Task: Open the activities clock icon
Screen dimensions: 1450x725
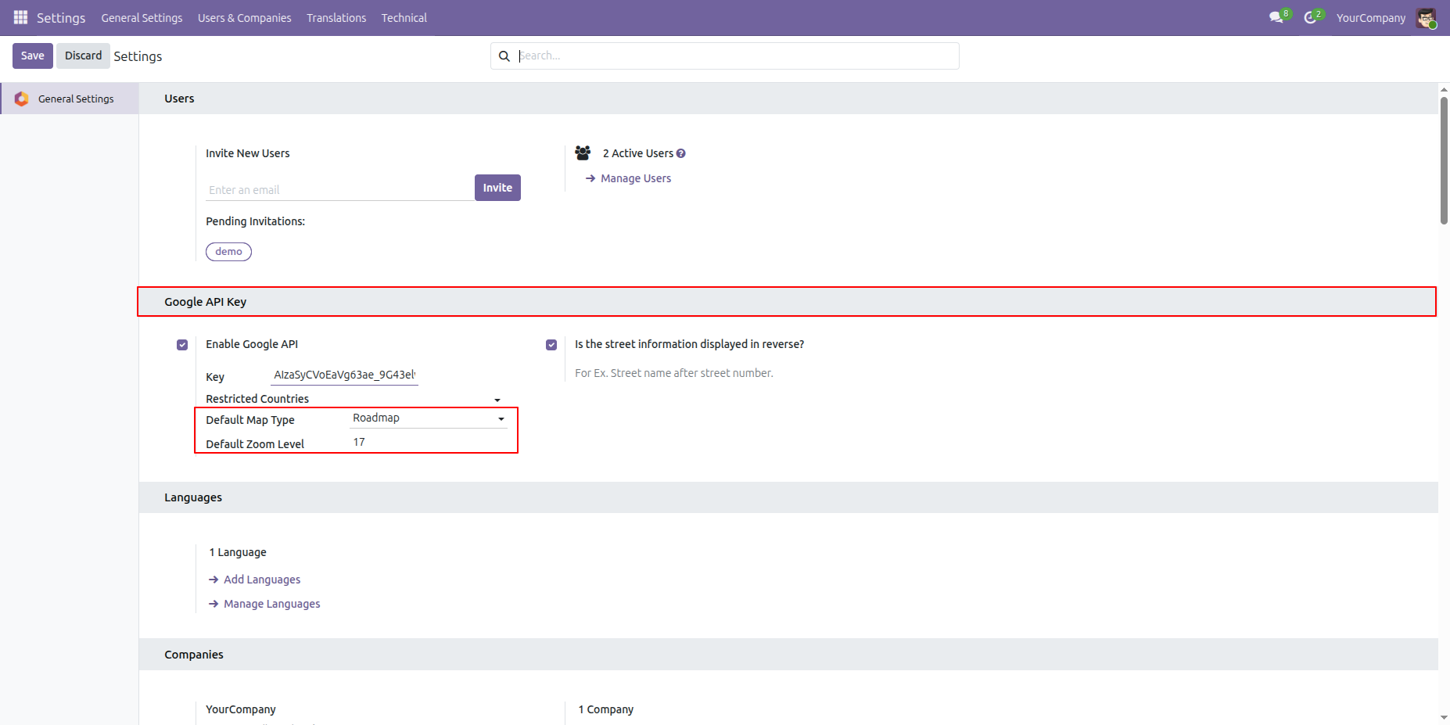Action: tap(1310, 17)
